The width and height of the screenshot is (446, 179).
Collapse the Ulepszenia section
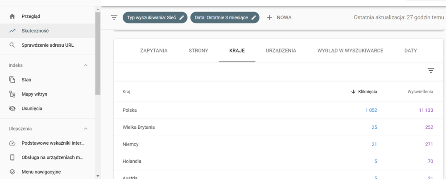[x=86, y=129]
